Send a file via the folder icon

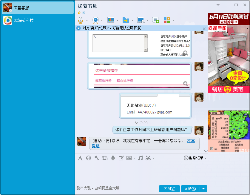tap(126, 20)
